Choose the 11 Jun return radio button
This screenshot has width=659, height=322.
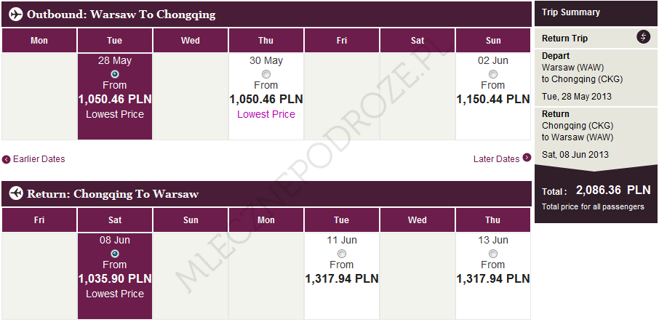click(342, 253)
